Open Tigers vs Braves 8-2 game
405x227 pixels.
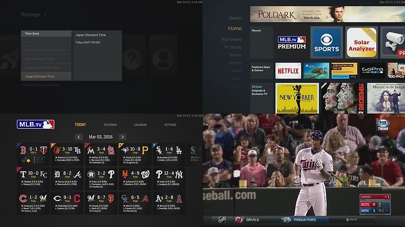point(67,179)
